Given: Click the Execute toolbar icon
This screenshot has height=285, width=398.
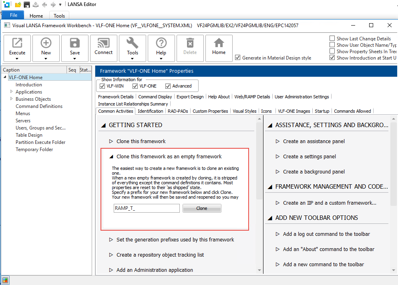Looking at the screenshot, I should click(17, 43).
